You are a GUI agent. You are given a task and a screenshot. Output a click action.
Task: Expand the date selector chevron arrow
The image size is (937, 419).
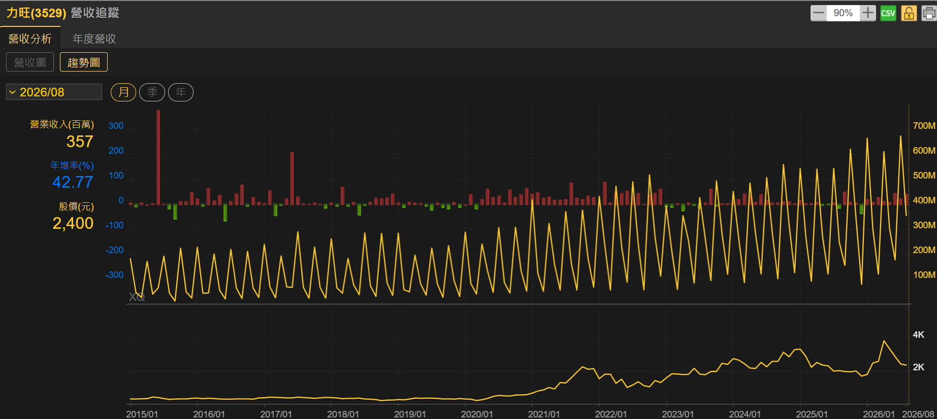tap(13, 92)
